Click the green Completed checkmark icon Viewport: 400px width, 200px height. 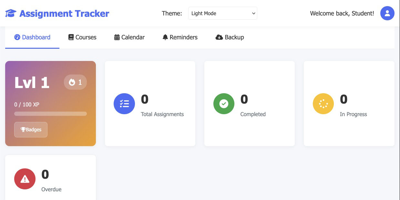(x=224, y=104)
